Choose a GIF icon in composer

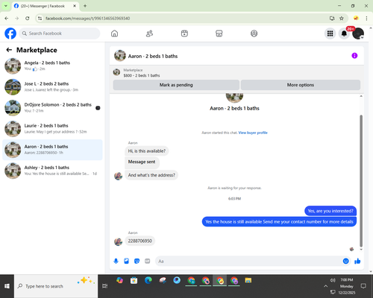148,261
